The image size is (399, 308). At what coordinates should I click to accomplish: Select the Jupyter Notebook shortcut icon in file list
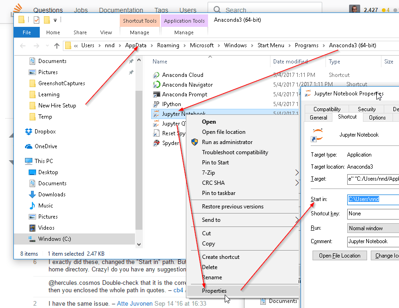click(x=156, y=114)
